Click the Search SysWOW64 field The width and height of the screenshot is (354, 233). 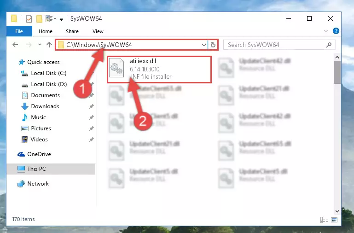pos(279,45)
